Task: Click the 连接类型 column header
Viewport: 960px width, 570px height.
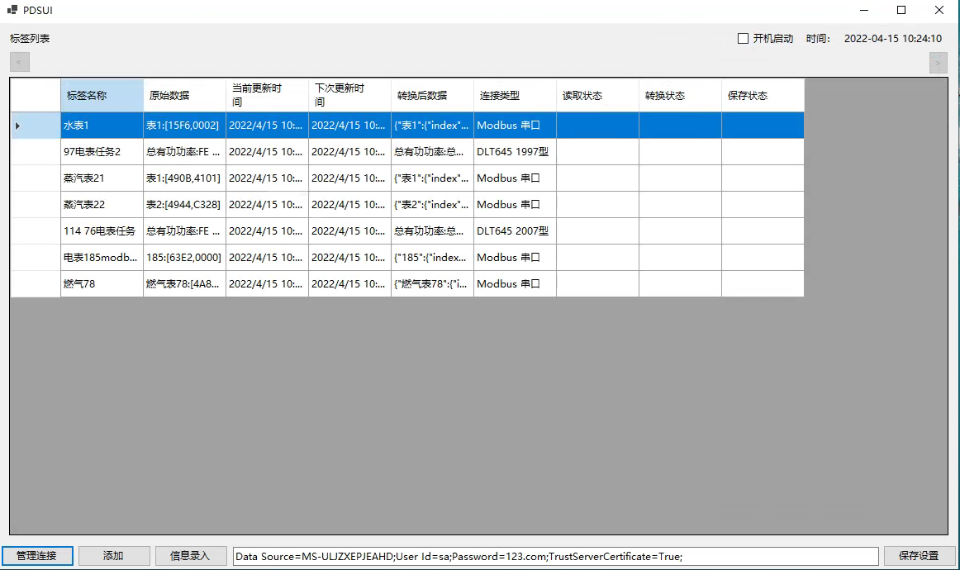Action: pyautogui.click(x=515, y=96)
